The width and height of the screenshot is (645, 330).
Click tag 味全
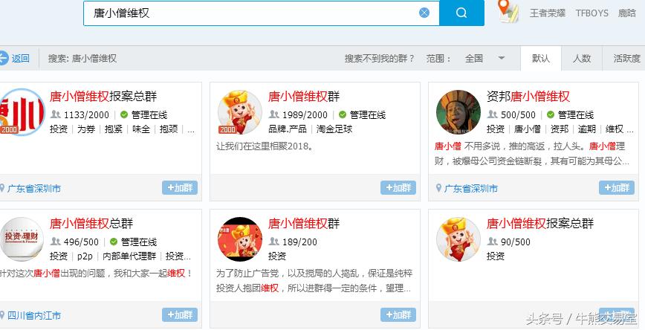click(x=141, y=129)
